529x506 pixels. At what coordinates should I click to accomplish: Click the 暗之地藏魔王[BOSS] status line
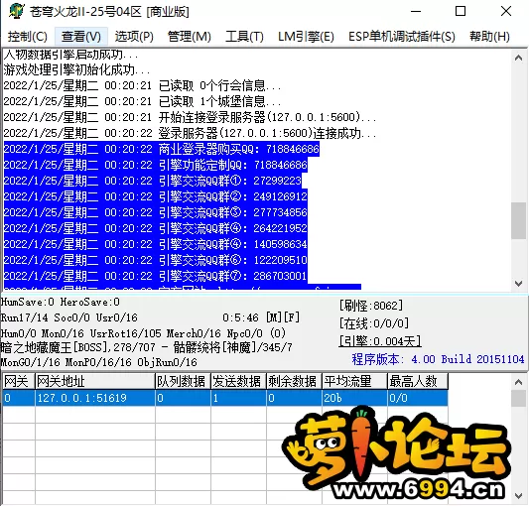147,347
